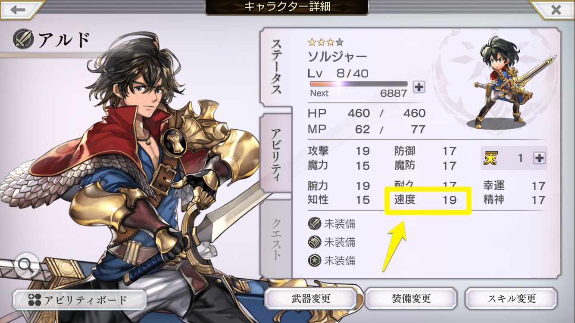This screenshot has height=323, width=575.
Task: Select the unequipped armor slot icon
Action: tap(315, 242)
